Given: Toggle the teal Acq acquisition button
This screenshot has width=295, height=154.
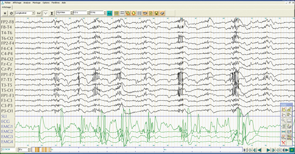Looking at the screenshot, I should tap(110, 13).
